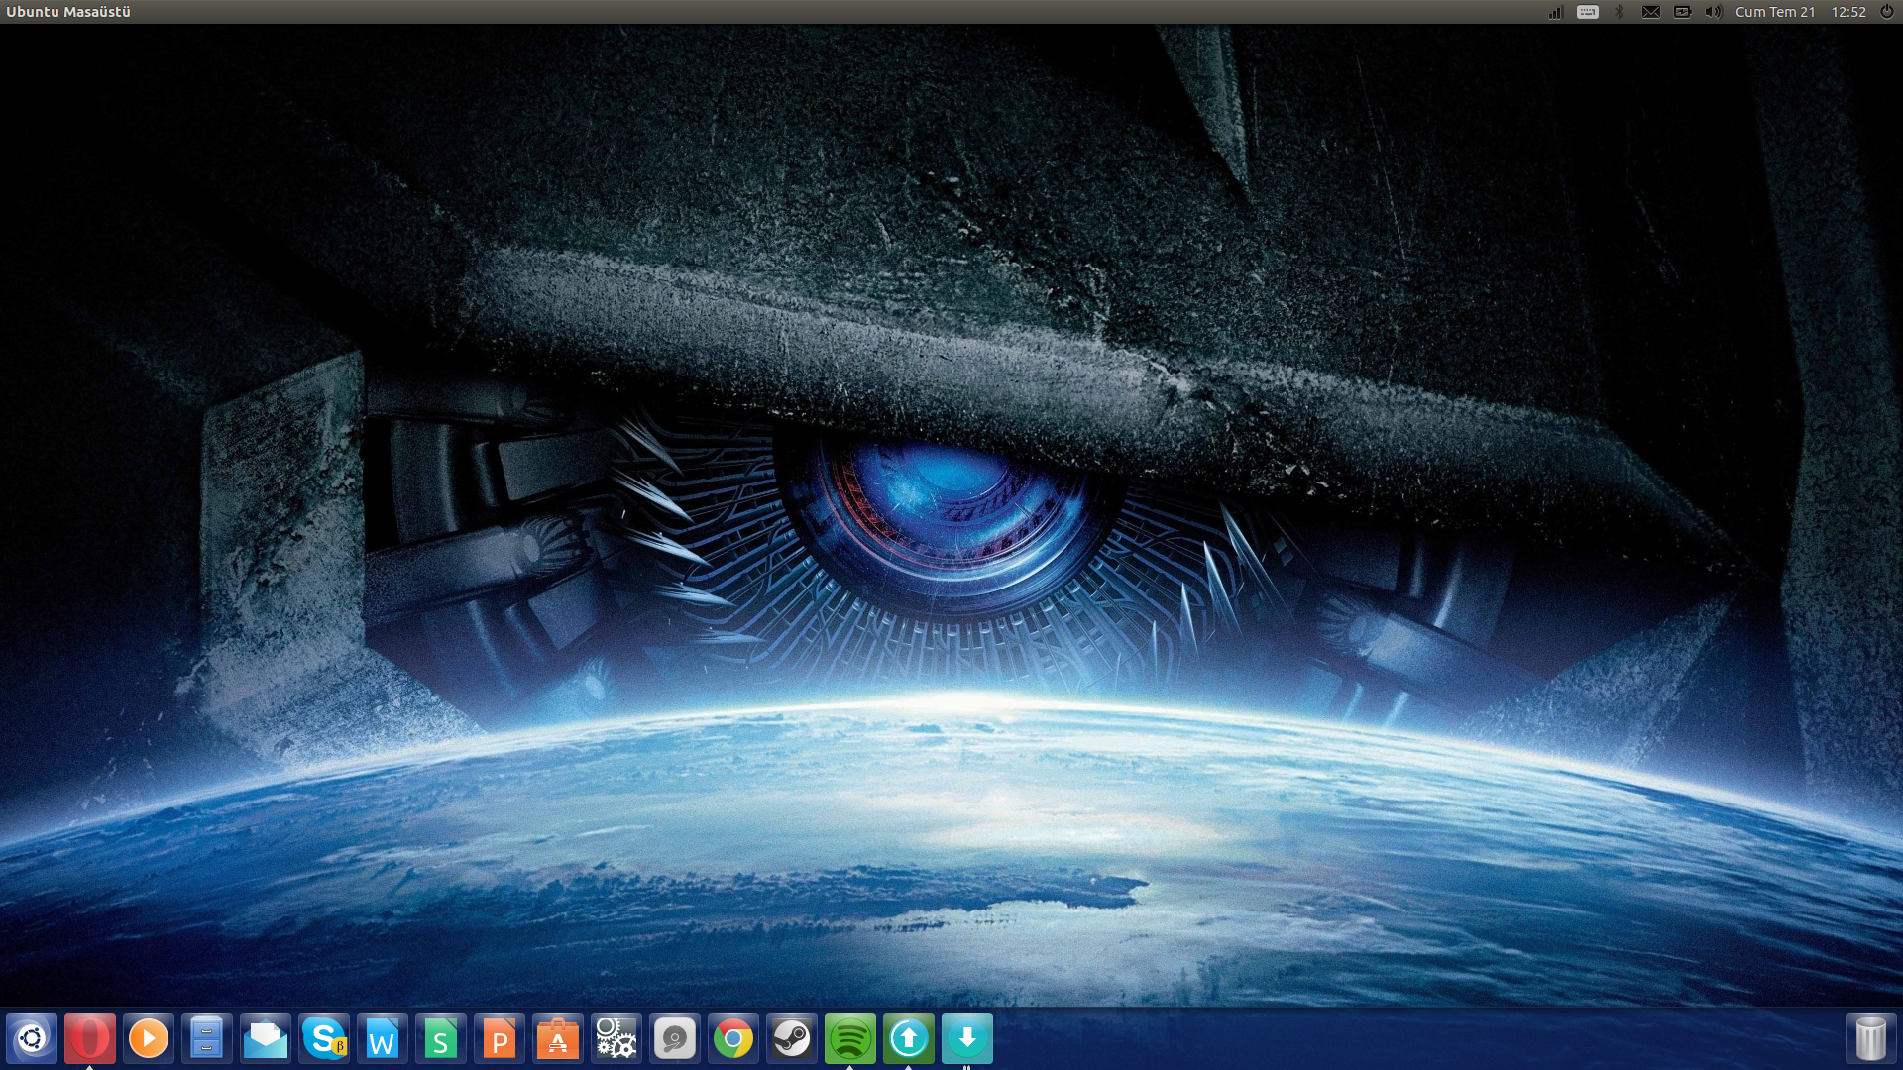Open Ubuntu Software Center shopping bag

point(558,1038)
